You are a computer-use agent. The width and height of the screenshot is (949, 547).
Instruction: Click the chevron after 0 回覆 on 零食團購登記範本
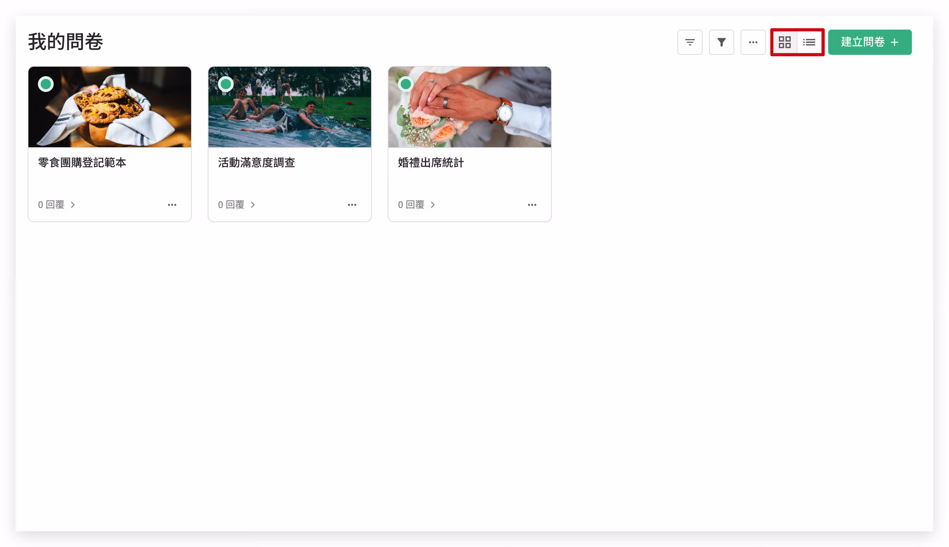click(73, 205)
